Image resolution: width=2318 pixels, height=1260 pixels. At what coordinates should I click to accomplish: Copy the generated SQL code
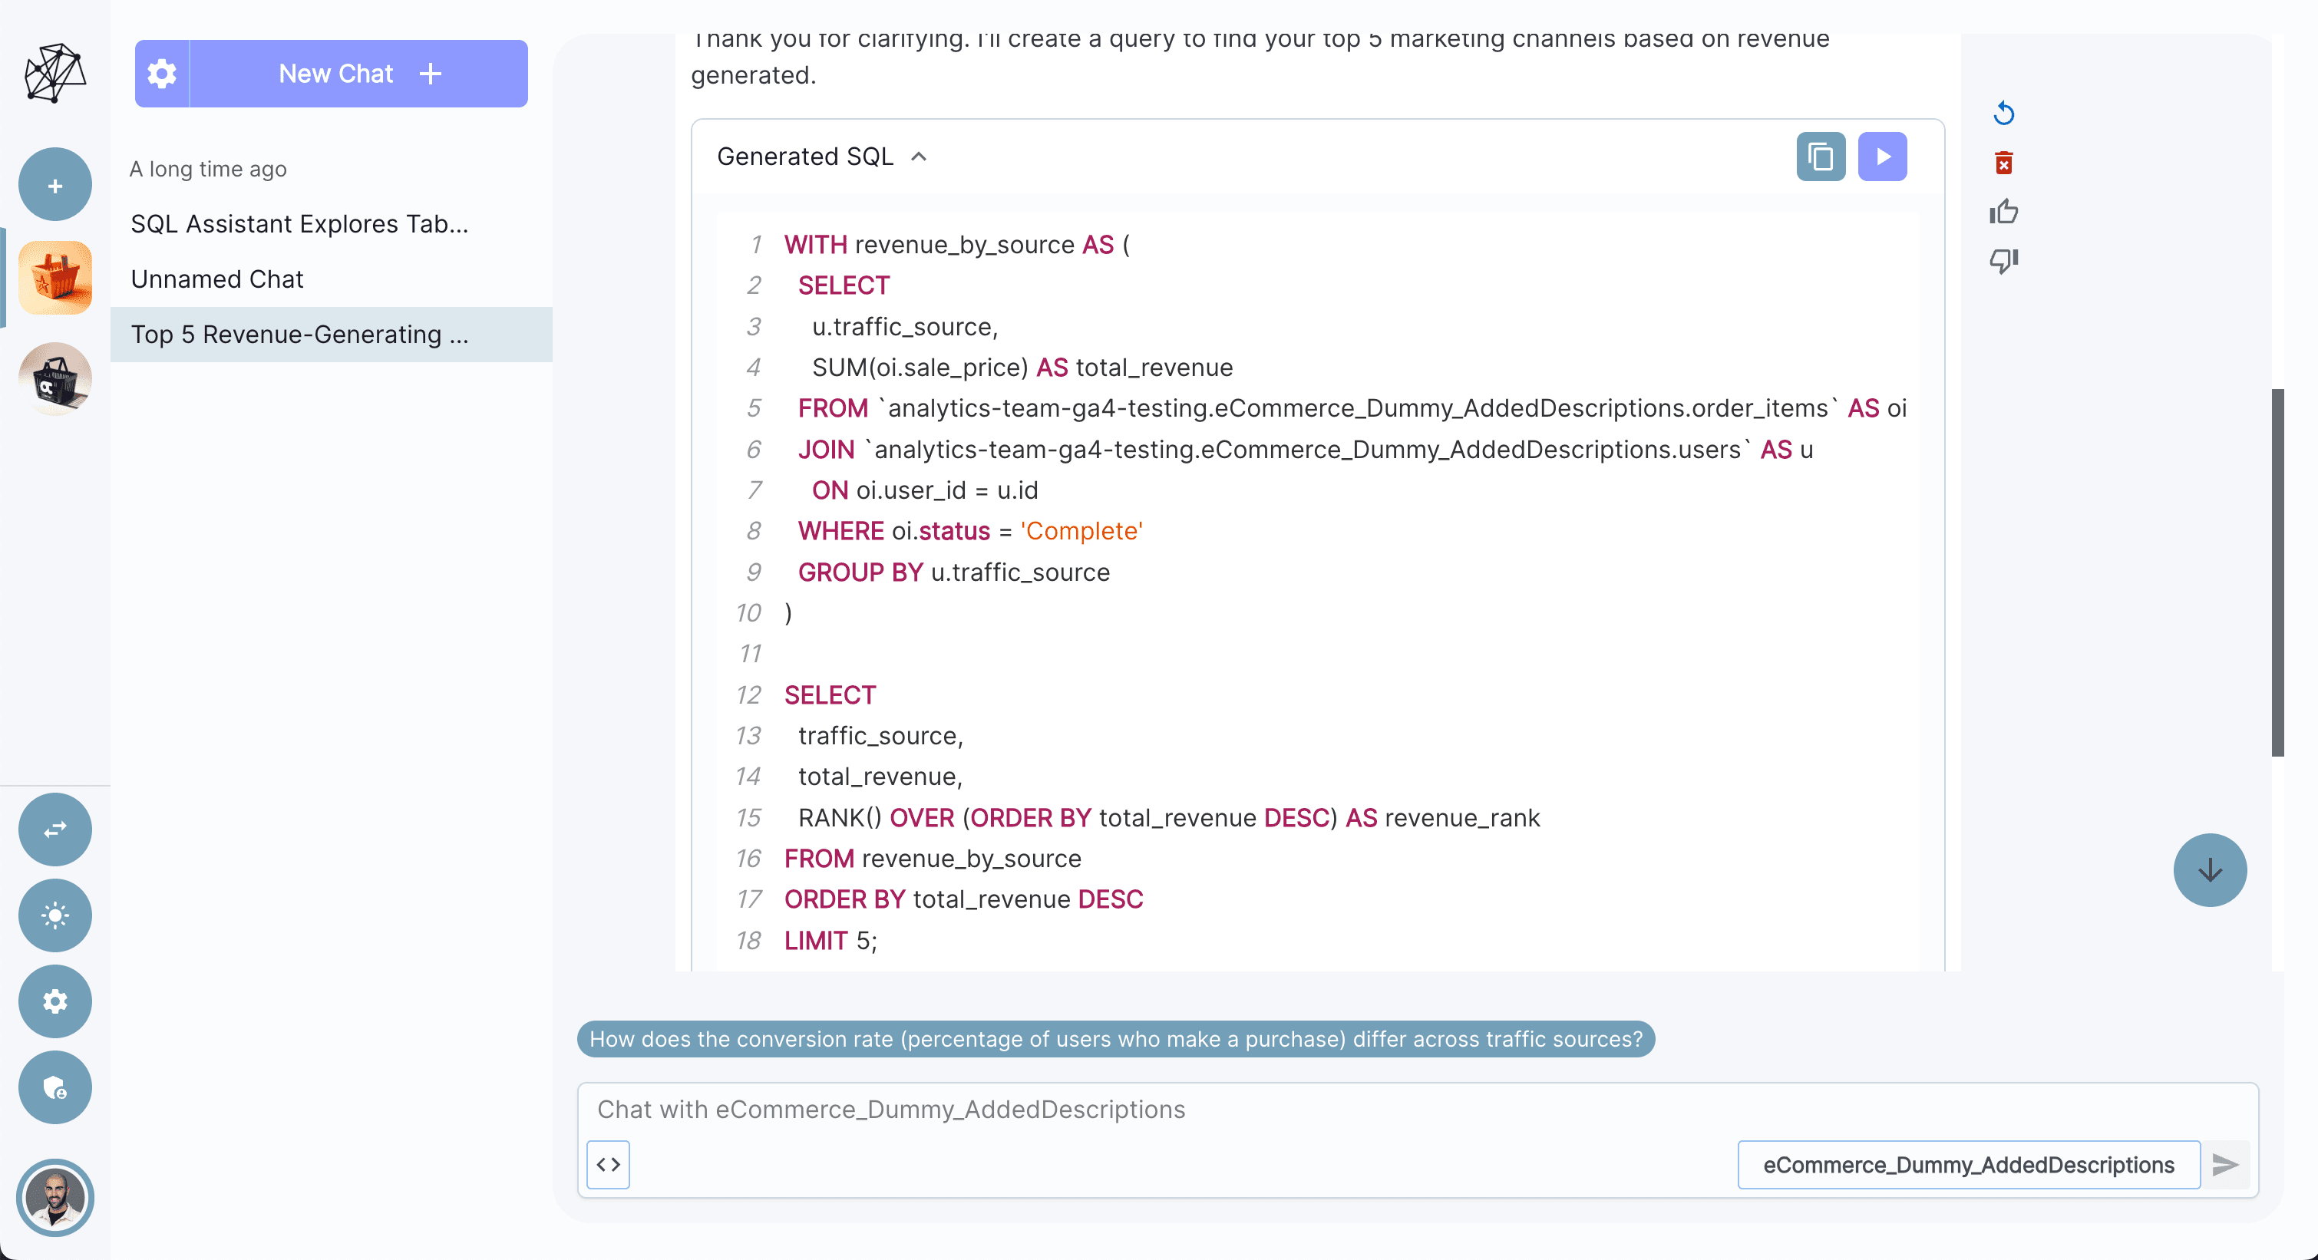(x=1820, y=156)
